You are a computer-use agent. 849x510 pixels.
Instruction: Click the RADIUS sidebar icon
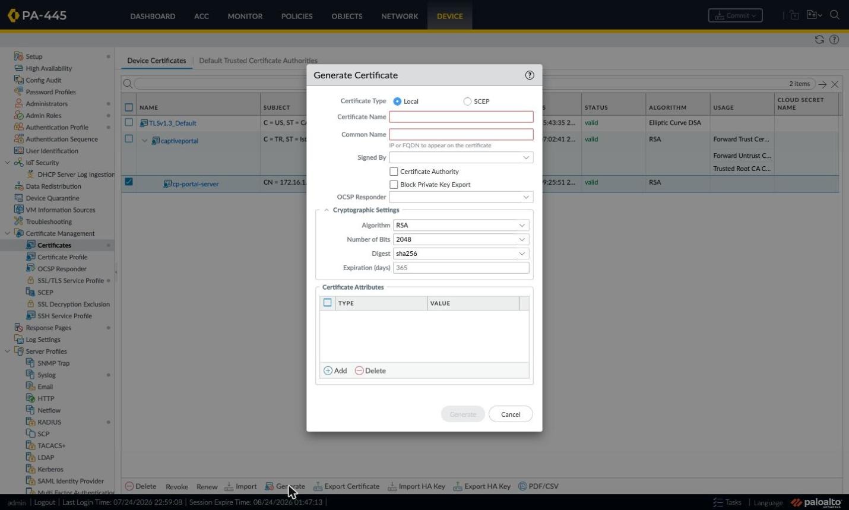click(31, 422)
